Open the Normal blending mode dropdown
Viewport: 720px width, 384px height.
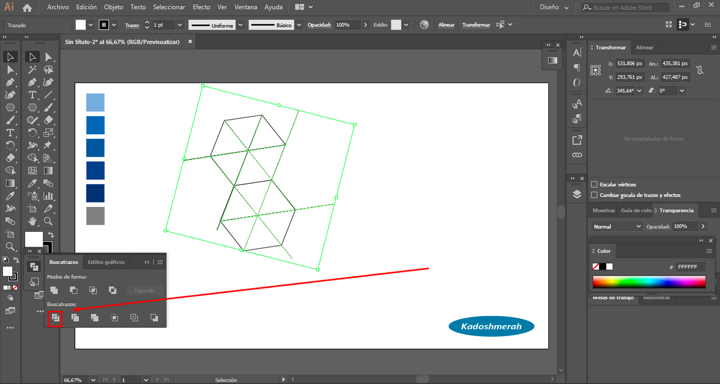point(618,227)
